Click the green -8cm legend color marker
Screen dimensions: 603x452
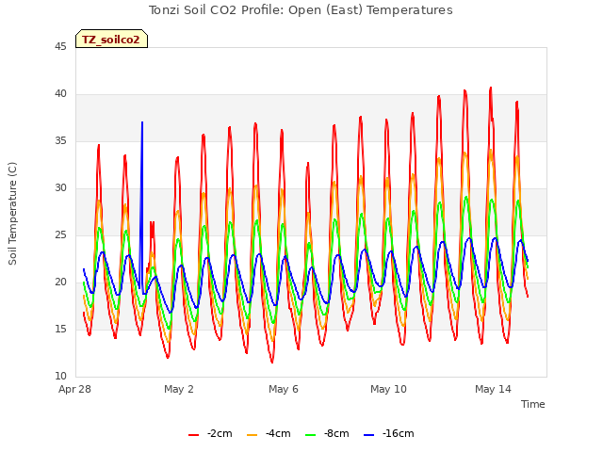(310, 435)
